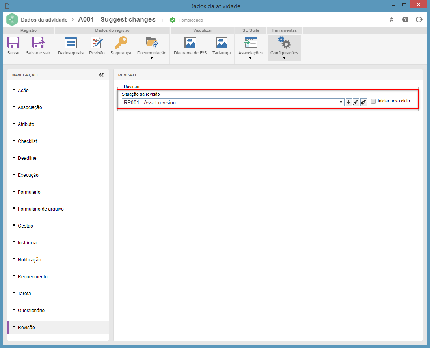
Task: Expand Associações dropdown arrow
Action: [250, 58]
